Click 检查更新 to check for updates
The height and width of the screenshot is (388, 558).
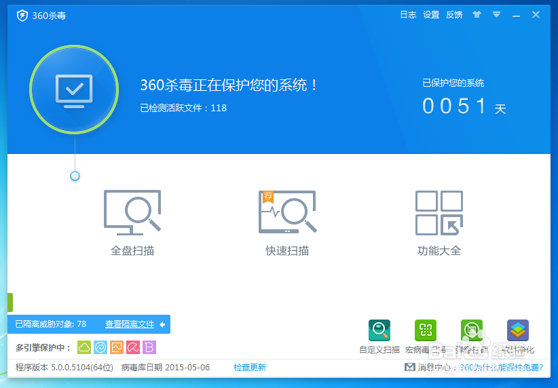coord(250,368)
